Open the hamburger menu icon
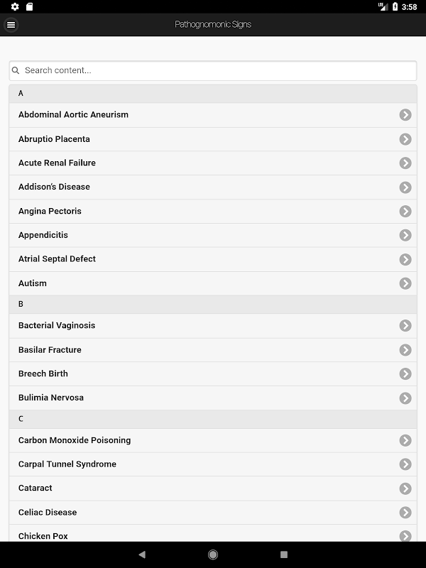This screenshot has width=426, height=568. pyautogui.click(x=11, y=25)
